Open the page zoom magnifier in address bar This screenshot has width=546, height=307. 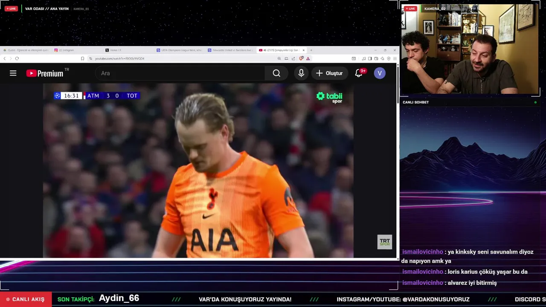tap(279, 58)
